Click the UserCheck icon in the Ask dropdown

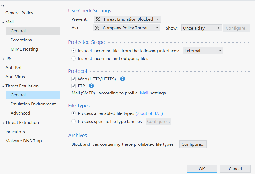(98, 28)
